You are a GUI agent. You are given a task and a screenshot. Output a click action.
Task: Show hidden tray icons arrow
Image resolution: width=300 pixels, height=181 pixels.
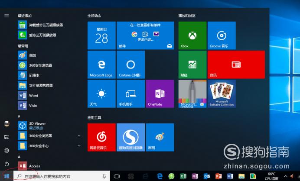285,176
